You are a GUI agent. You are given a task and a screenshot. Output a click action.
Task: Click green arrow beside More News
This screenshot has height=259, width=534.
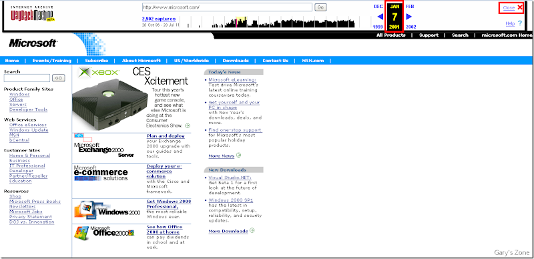(x=238, y=155)
